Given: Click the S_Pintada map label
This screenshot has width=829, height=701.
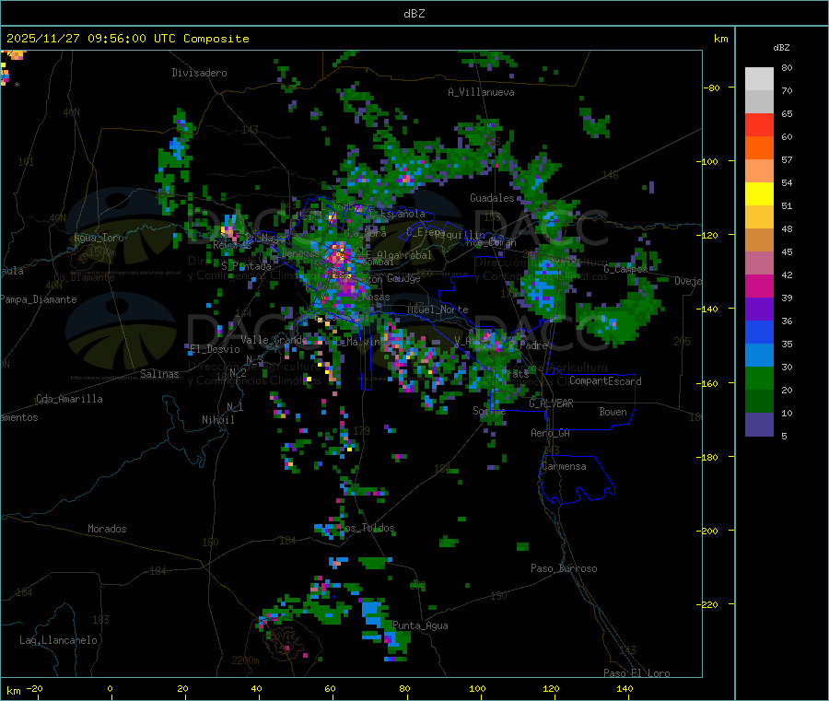Looking at the screenshot, I should [x=246, y=266].
